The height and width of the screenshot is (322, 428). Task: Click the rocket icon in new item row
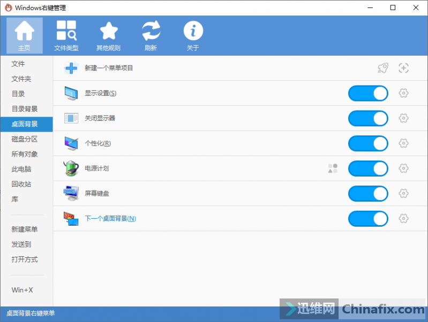pyautogui.click(x=383, y=68)
